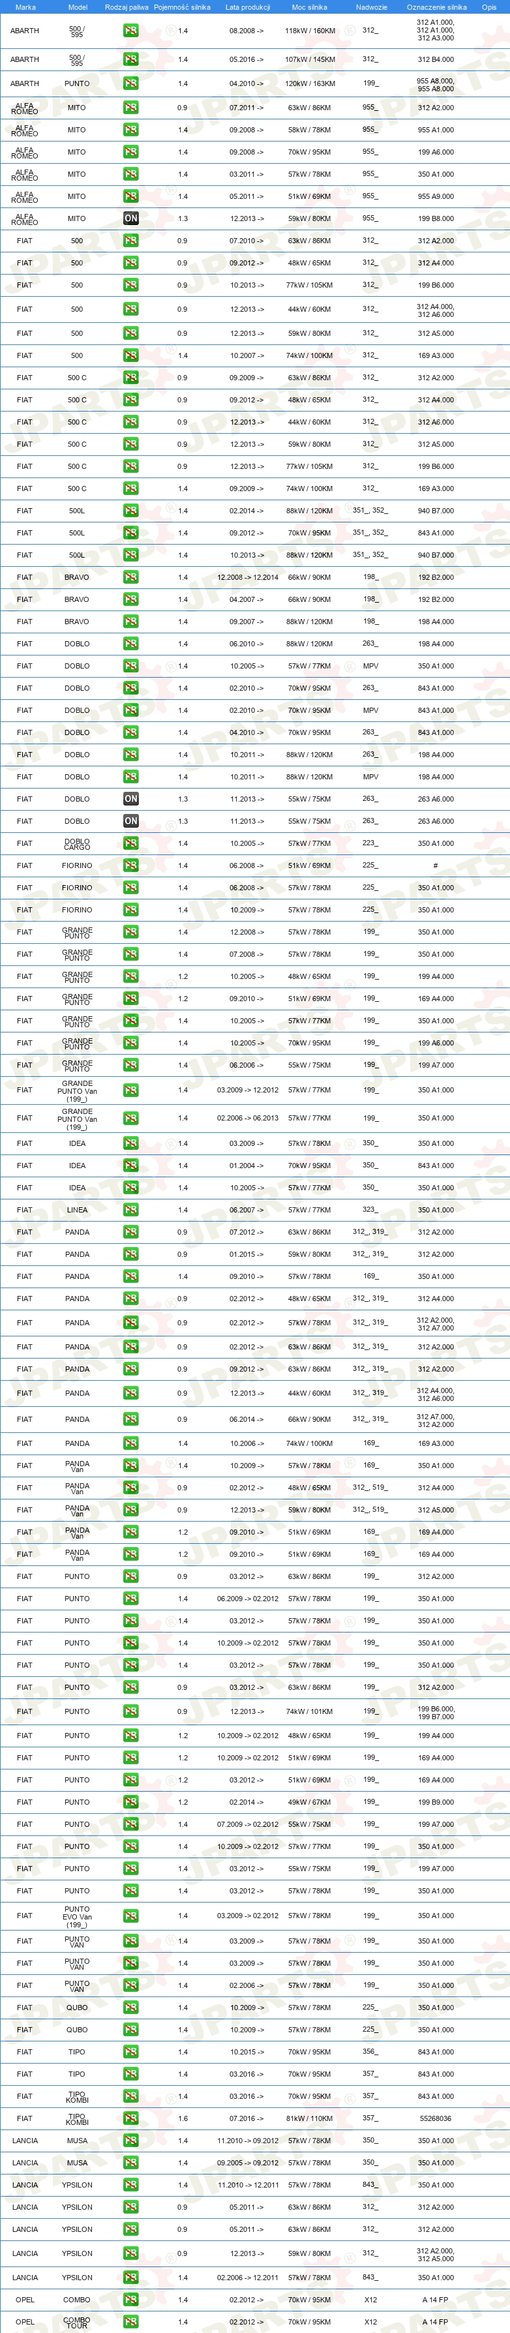Select the '06.2009 -> 02.2012' production years cell

click(247, 1599)
